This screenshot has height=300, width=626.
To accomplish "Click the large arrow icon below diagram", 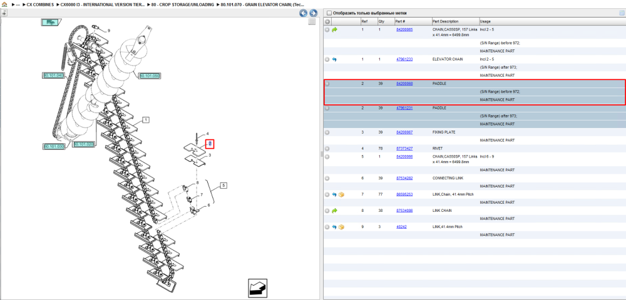I will coord(257,289).
